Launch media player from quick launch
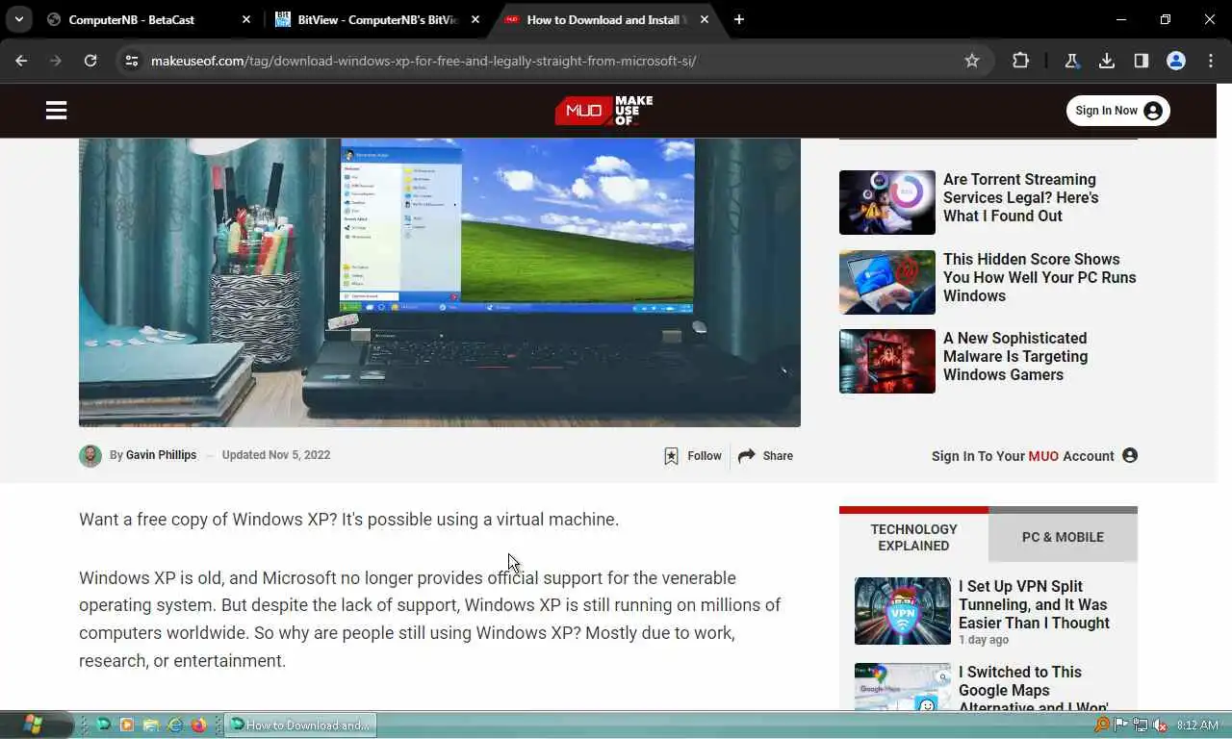This screenshot has width=1232, height=739. [x=126, y=725]
